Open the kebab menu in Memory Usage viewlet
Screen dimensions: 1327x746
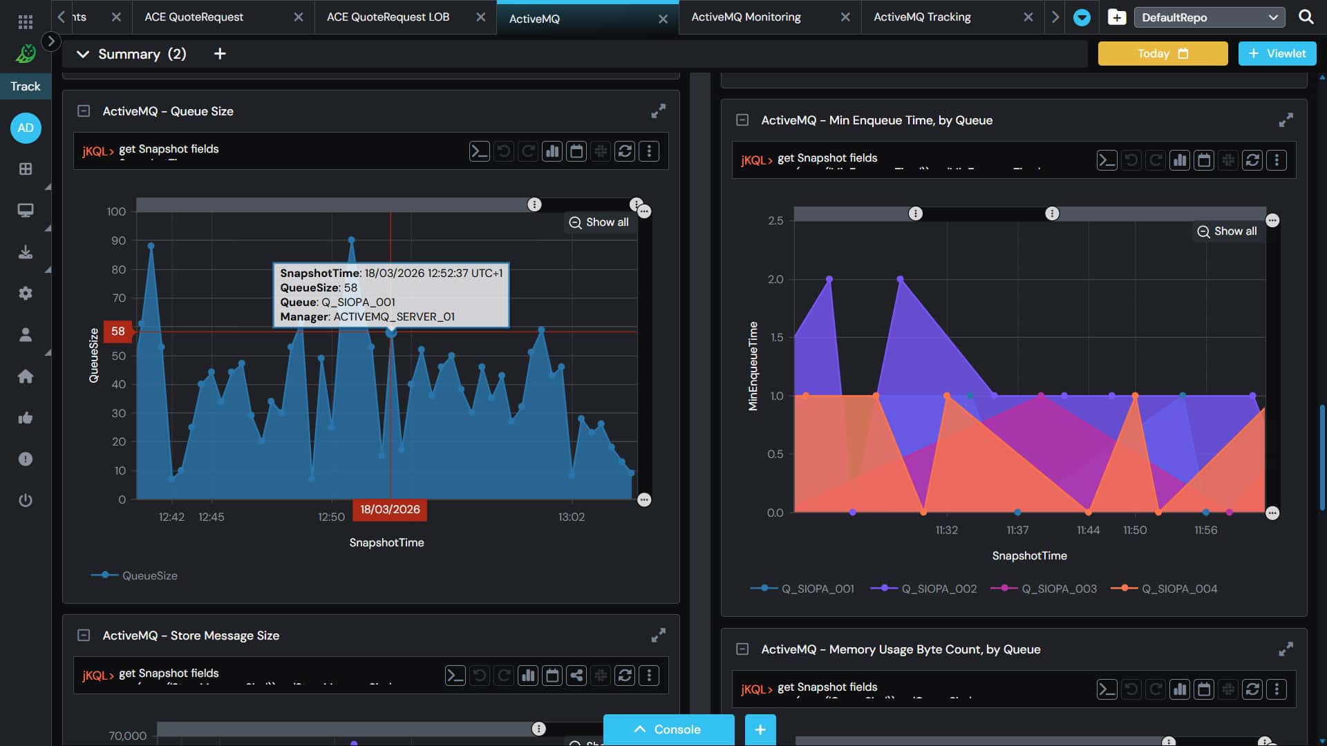[x=1276, y=689]
